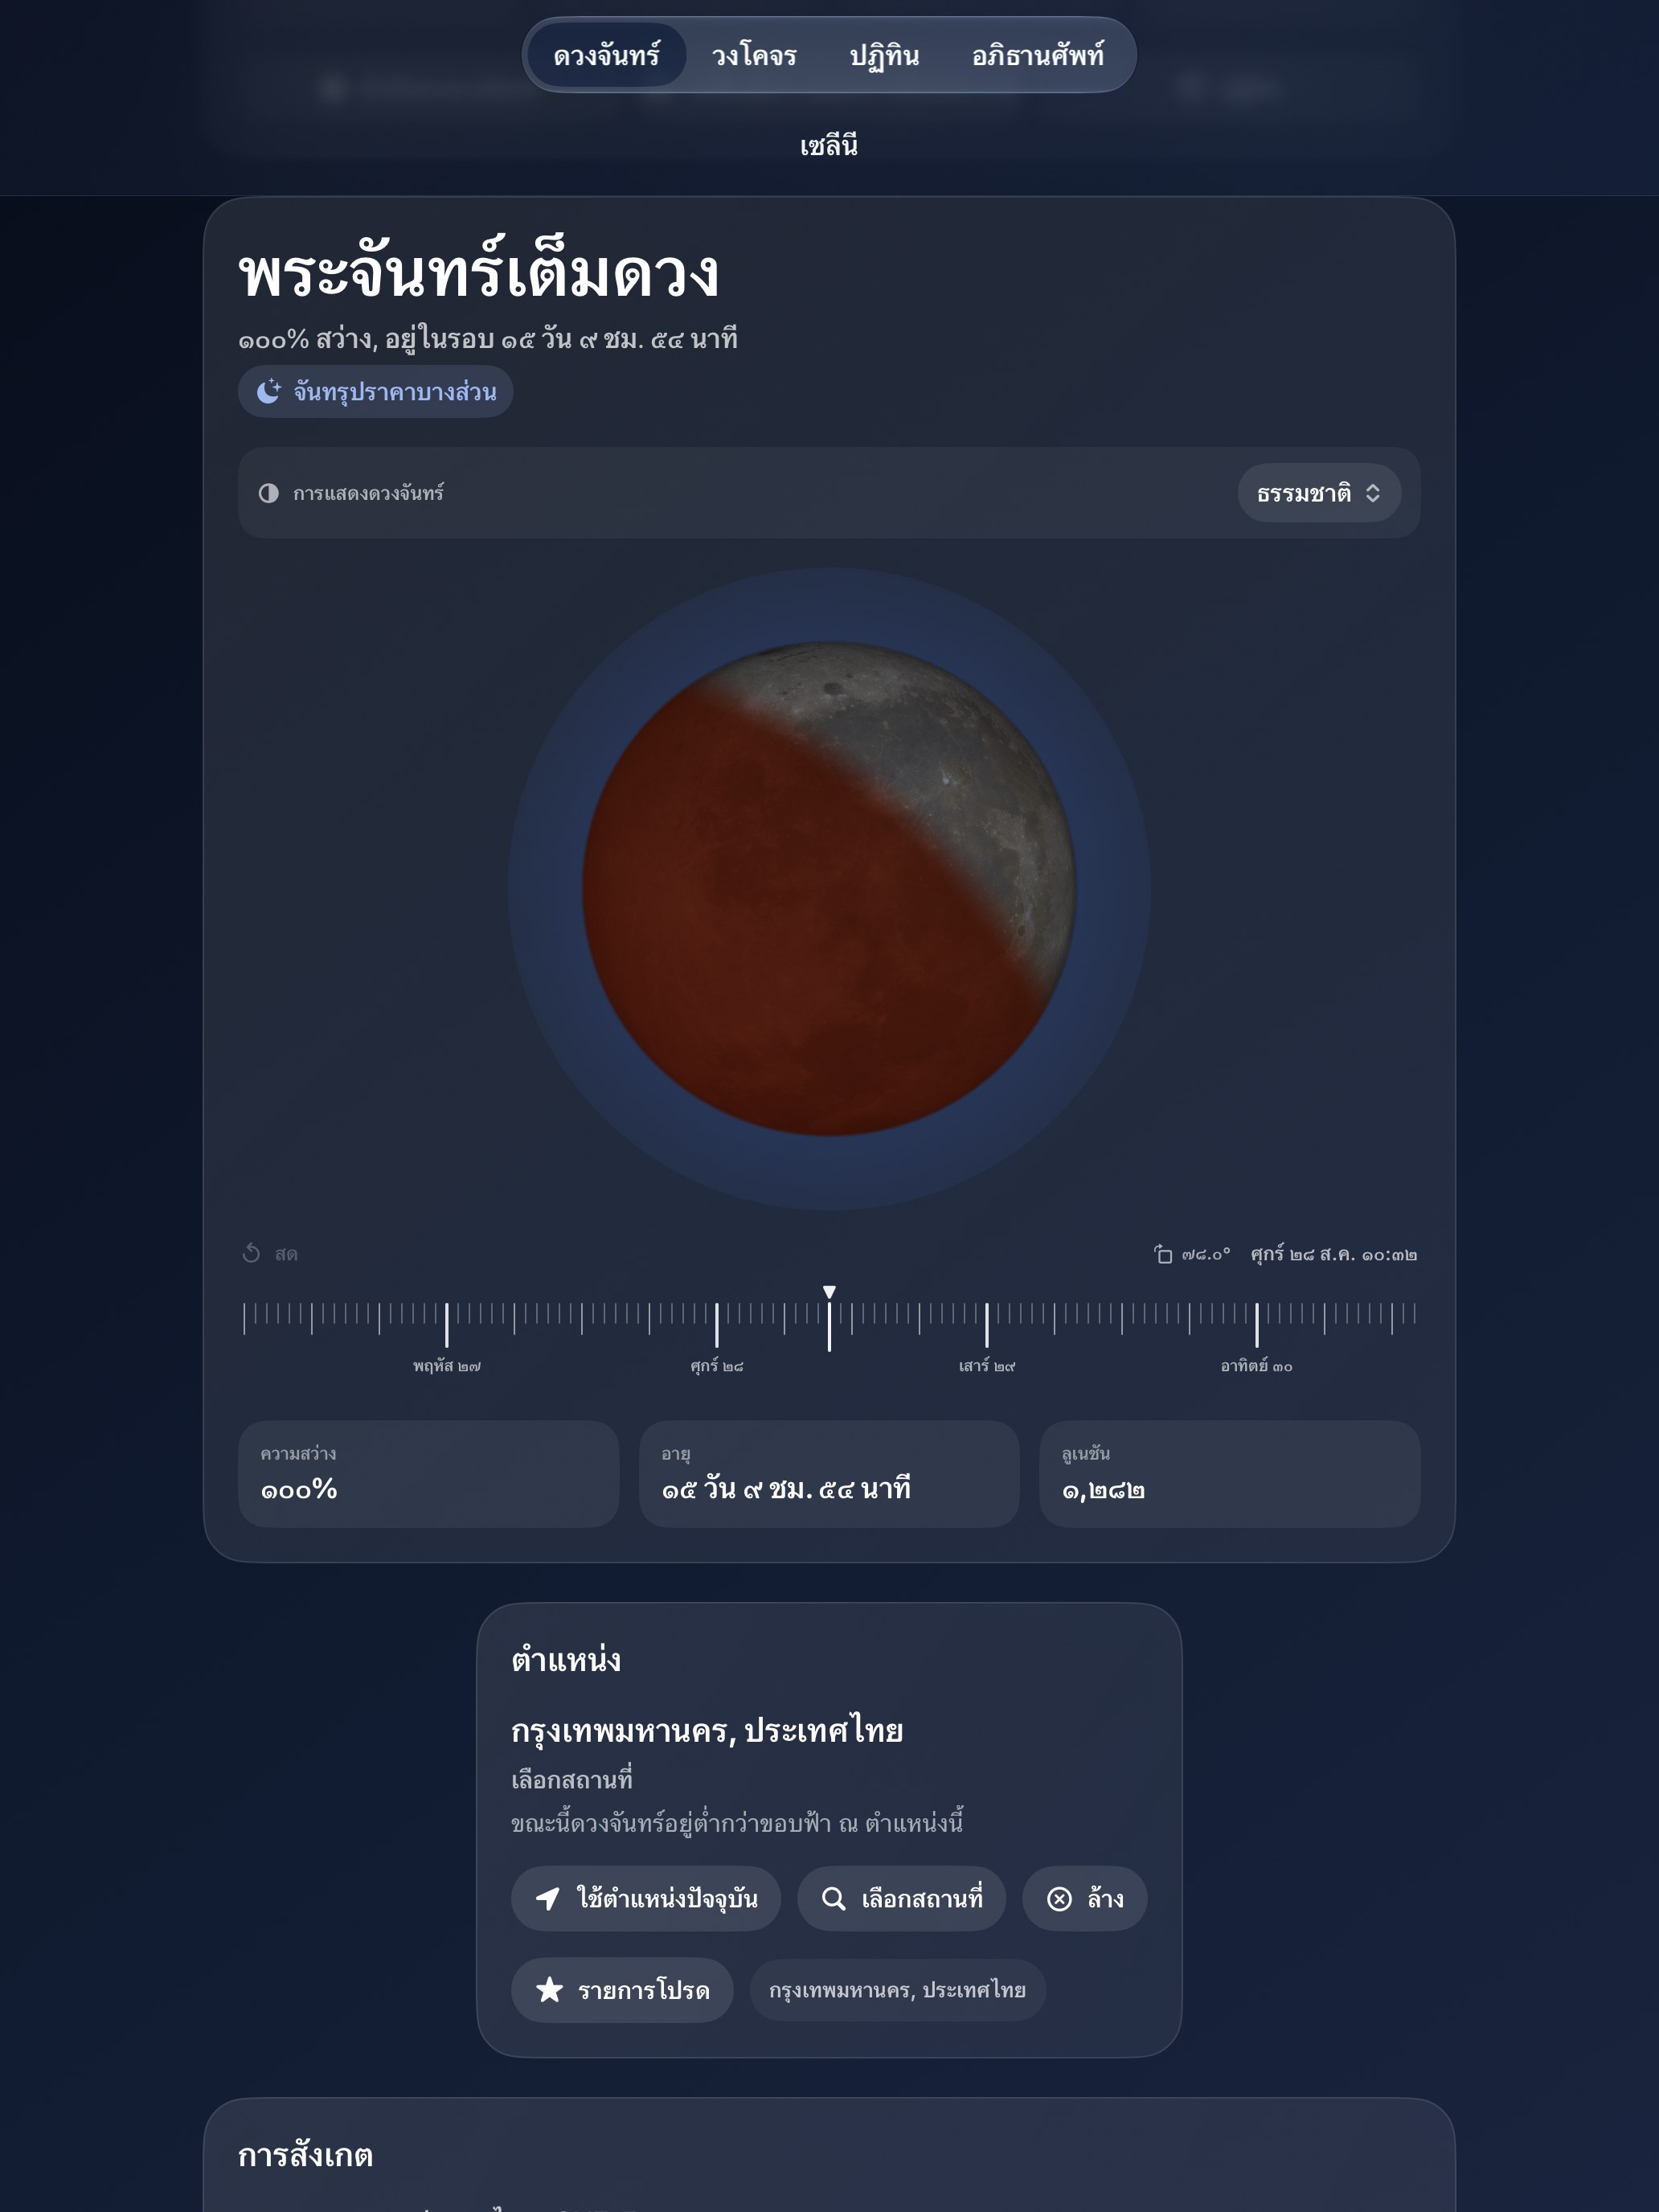Click the เซลีนี app title

coord(829,146)
